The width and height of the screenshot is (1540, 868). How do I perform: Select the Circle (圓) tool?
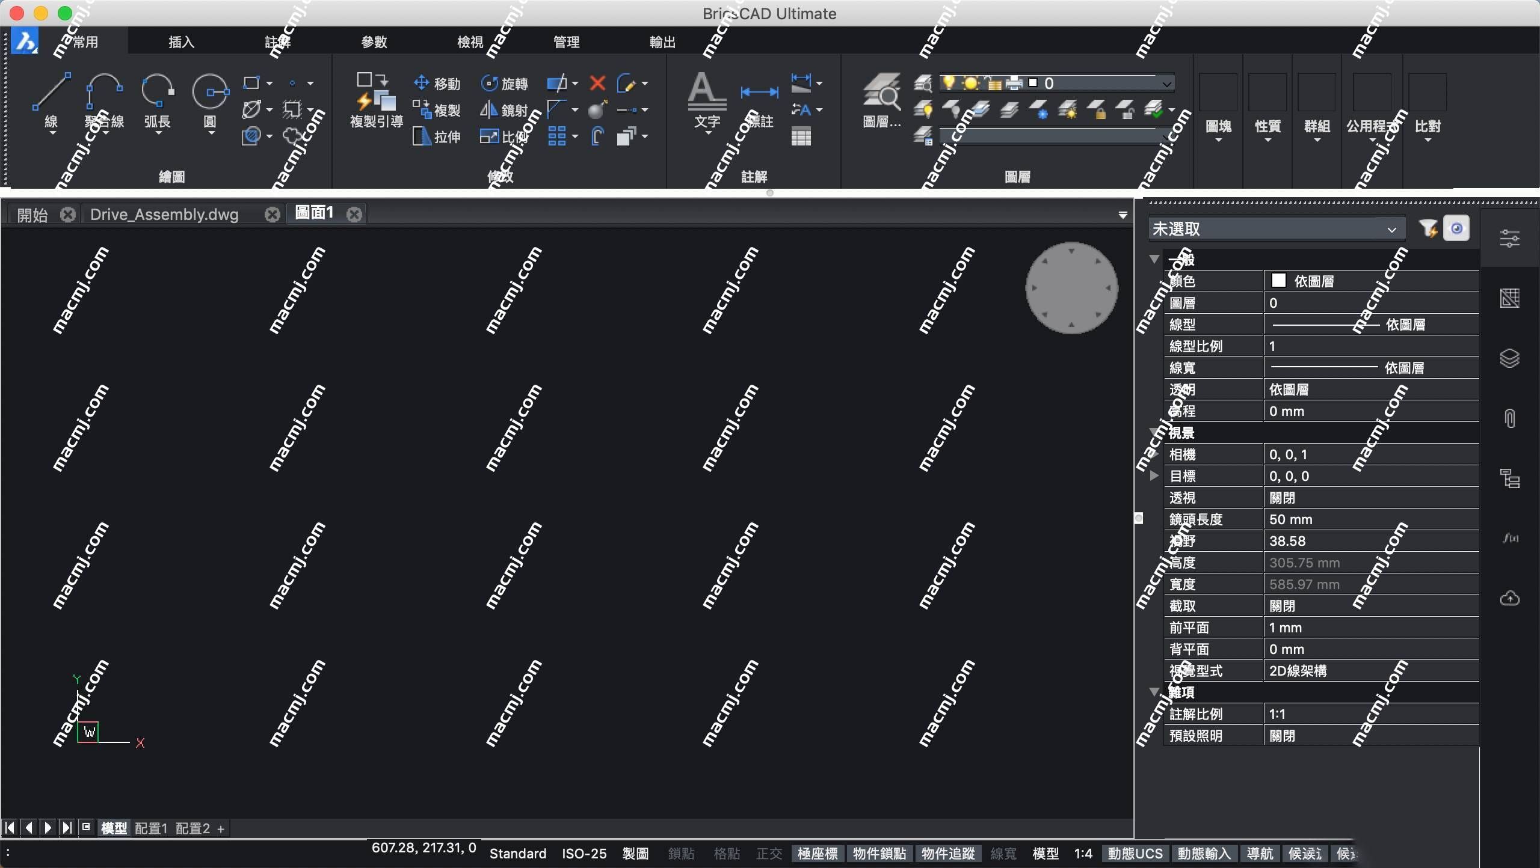click(210, 101)
